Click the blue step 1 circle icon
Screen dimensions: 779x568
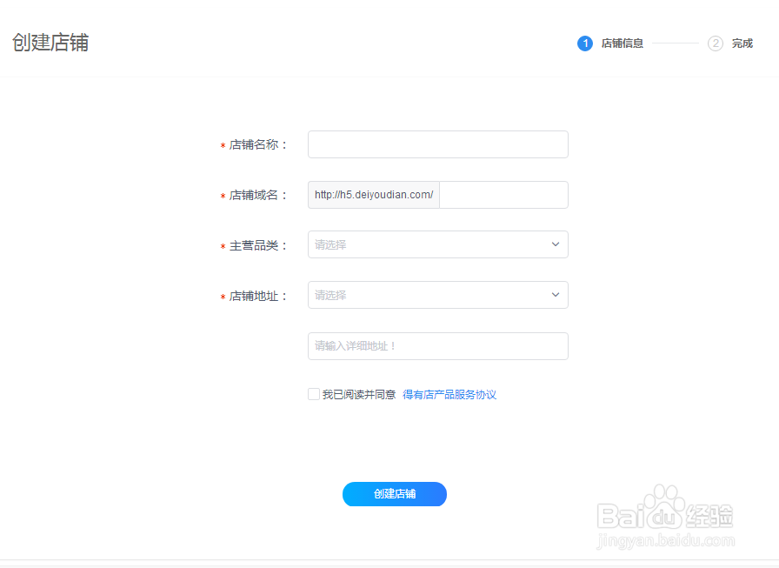585,43
